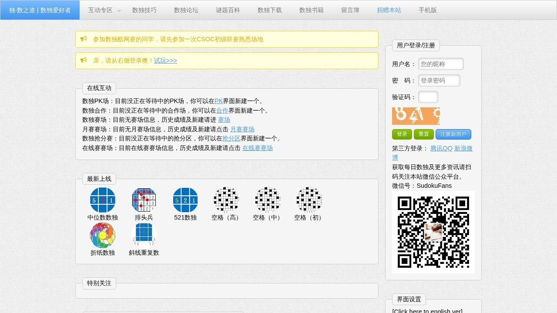Open the 排头兵 puzzle icon
Image resolution: width=557 pixels, height=313 pixels.
144,200
